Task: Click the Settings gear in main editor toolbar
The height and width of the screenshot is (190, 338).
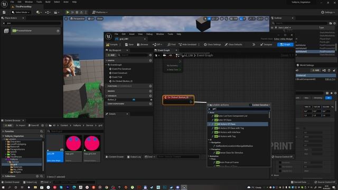Action: 328,12
